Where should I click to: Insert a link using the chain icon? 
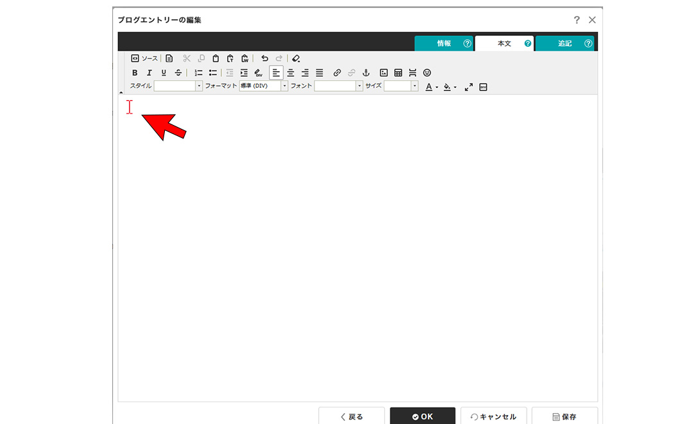pyautogui.click(x=337, y=73)
